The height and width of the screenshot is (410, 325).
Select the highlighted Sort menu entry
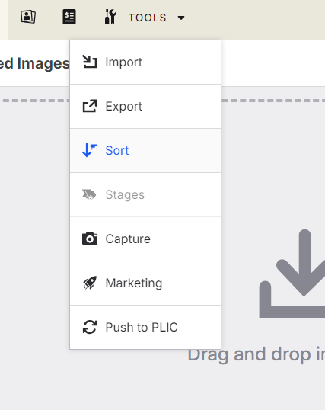click(145, 151)
